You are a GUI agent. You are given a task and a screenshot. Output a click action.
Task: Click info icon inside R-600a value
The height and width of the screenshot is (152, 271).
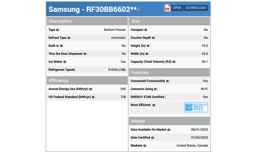123,70
